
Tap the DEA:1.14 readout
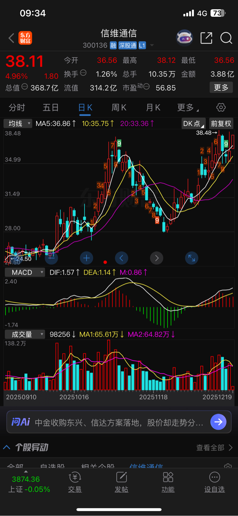pos(100,272)
